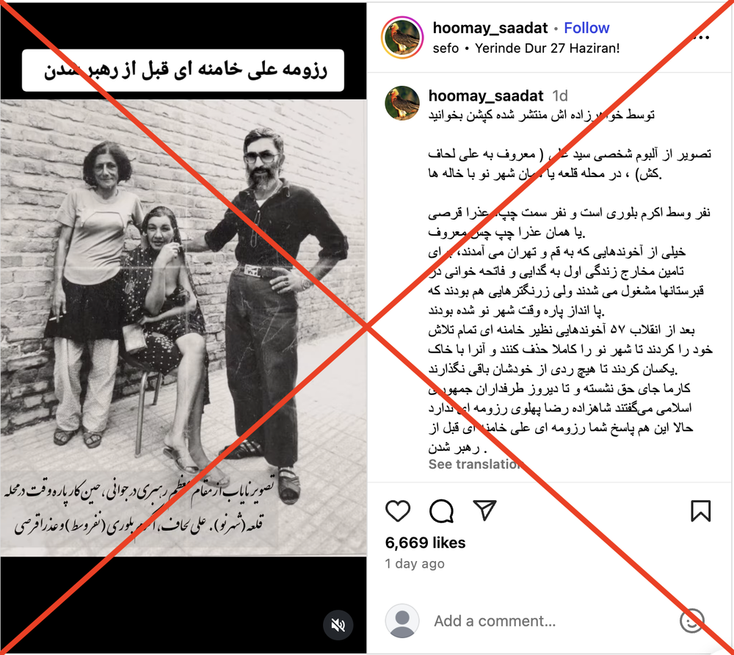View the 6,669 likes list
The width and height of the screenshot is (734, 655).
(425, 543)
